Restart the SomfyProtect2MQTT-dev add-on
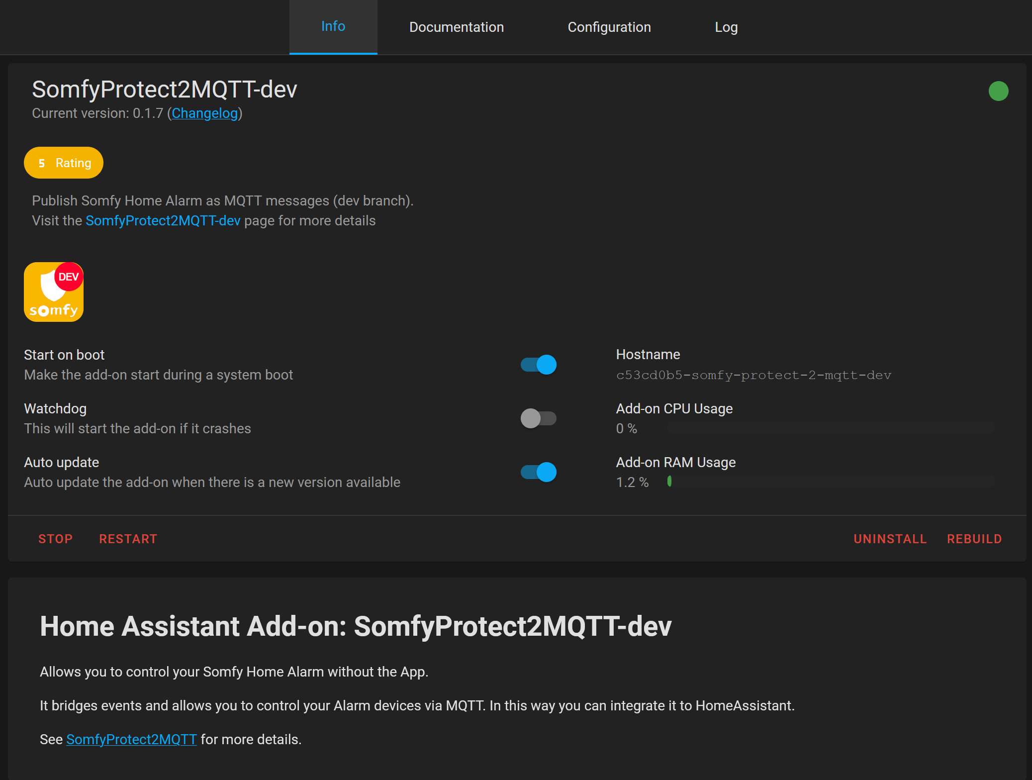The width and height of the screenshot is (1032, 780). coord(128,538)
